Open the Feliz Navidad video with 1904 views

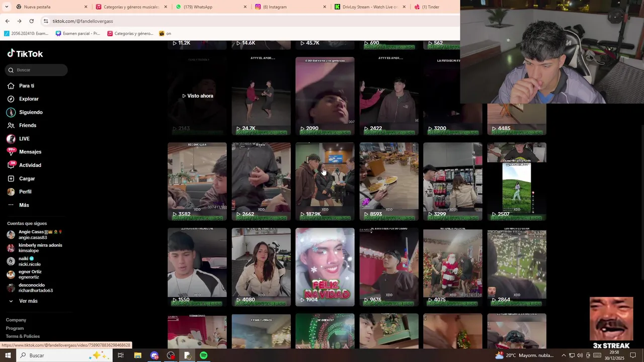[325, 267]
